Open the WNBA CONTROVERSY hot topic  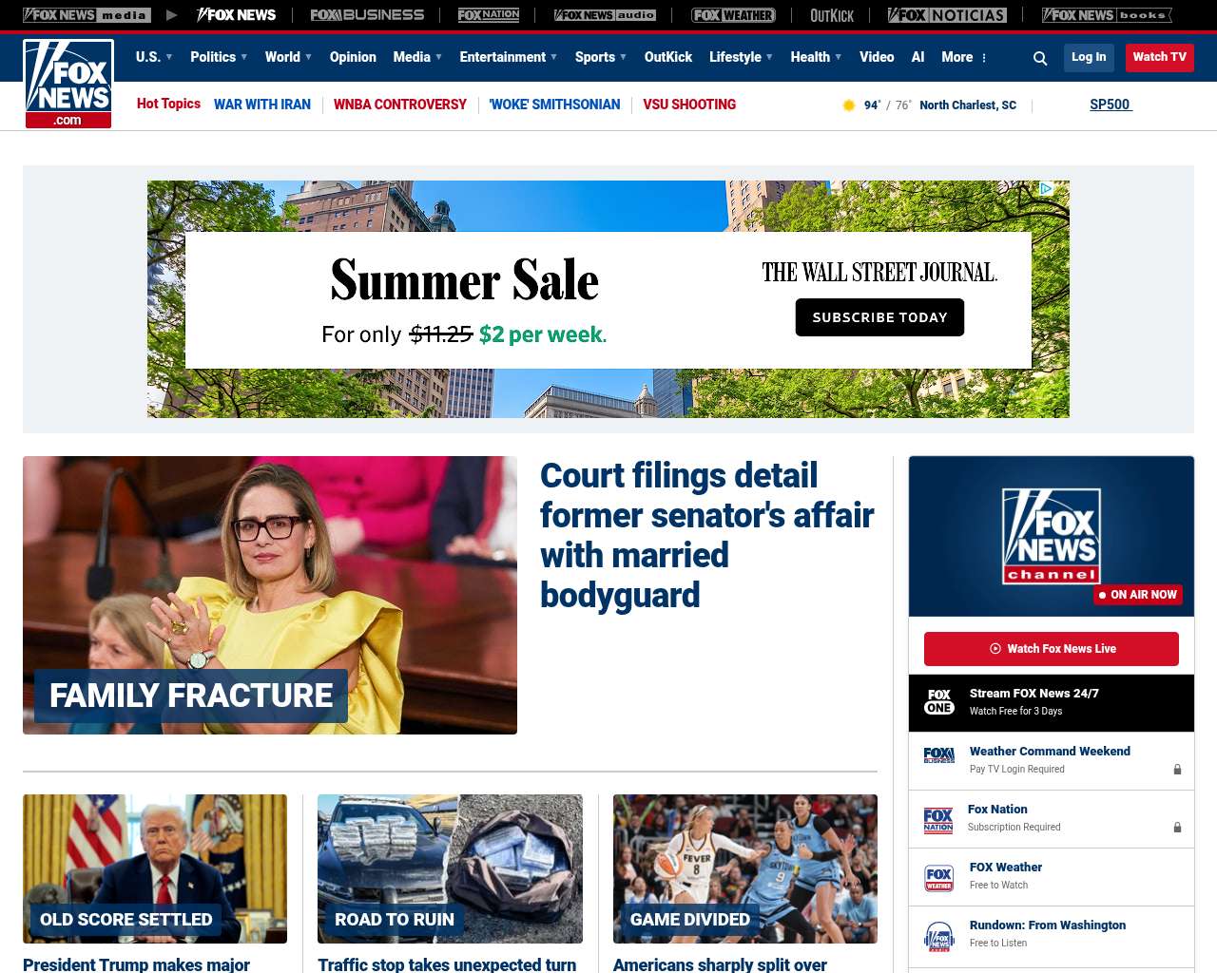tap(400, 105)
